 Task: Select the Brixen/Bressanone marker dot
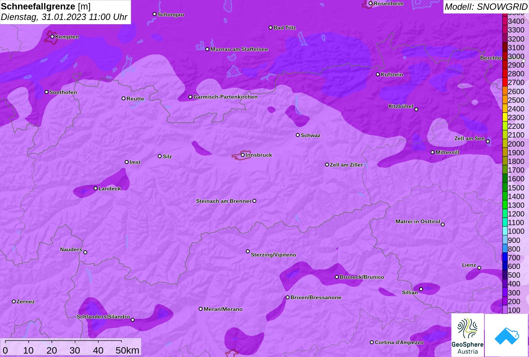[x=288, y=297]
